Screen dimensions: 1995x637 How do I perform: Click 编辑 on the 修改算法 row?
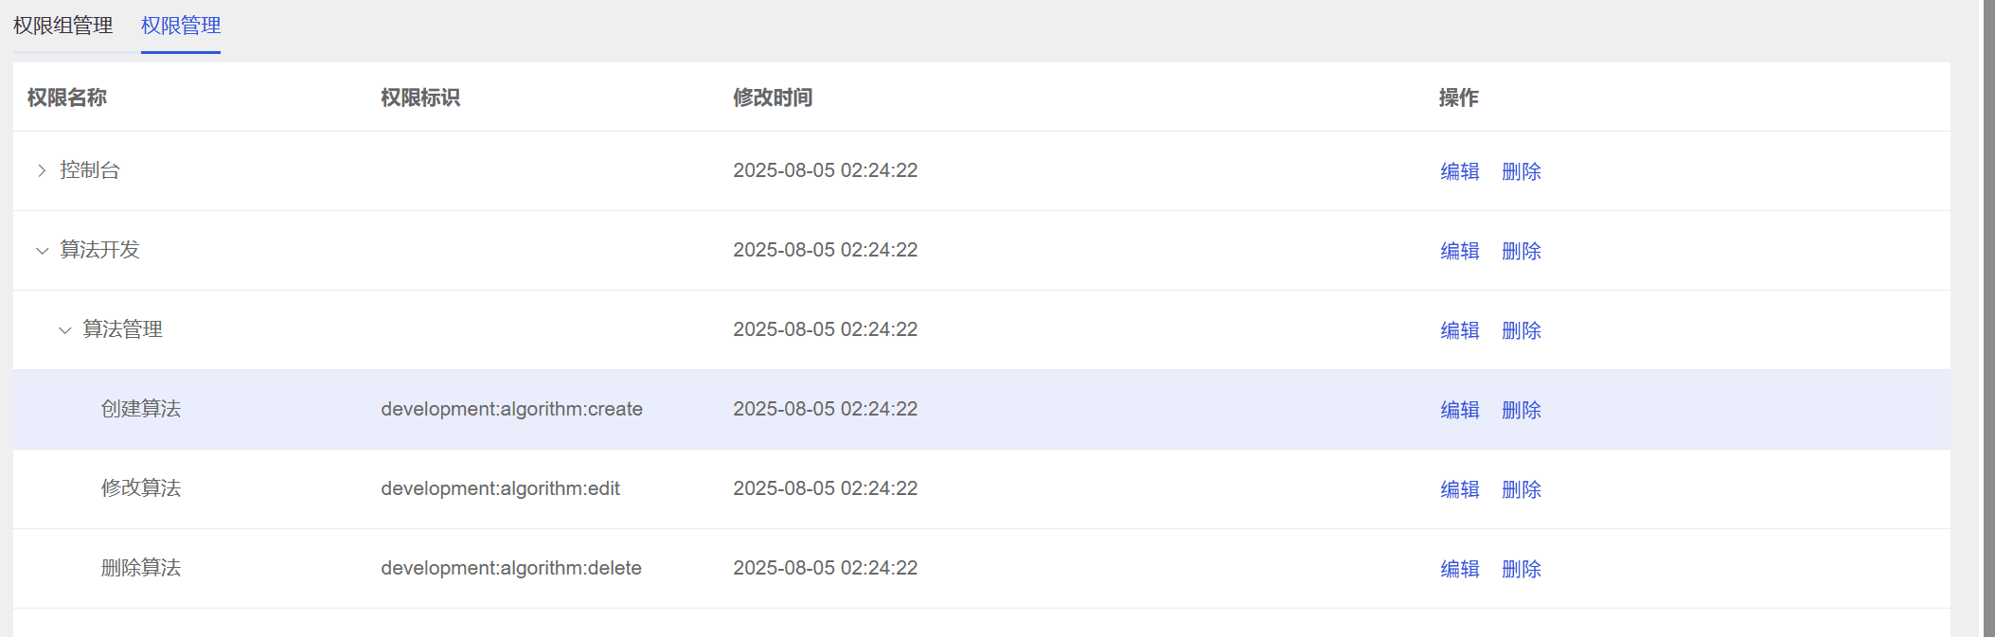coord(1459,489)
